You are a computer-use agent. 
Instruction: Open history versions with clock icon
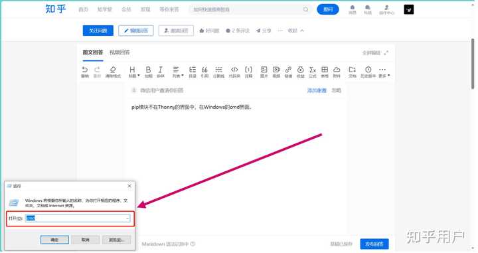368,72
